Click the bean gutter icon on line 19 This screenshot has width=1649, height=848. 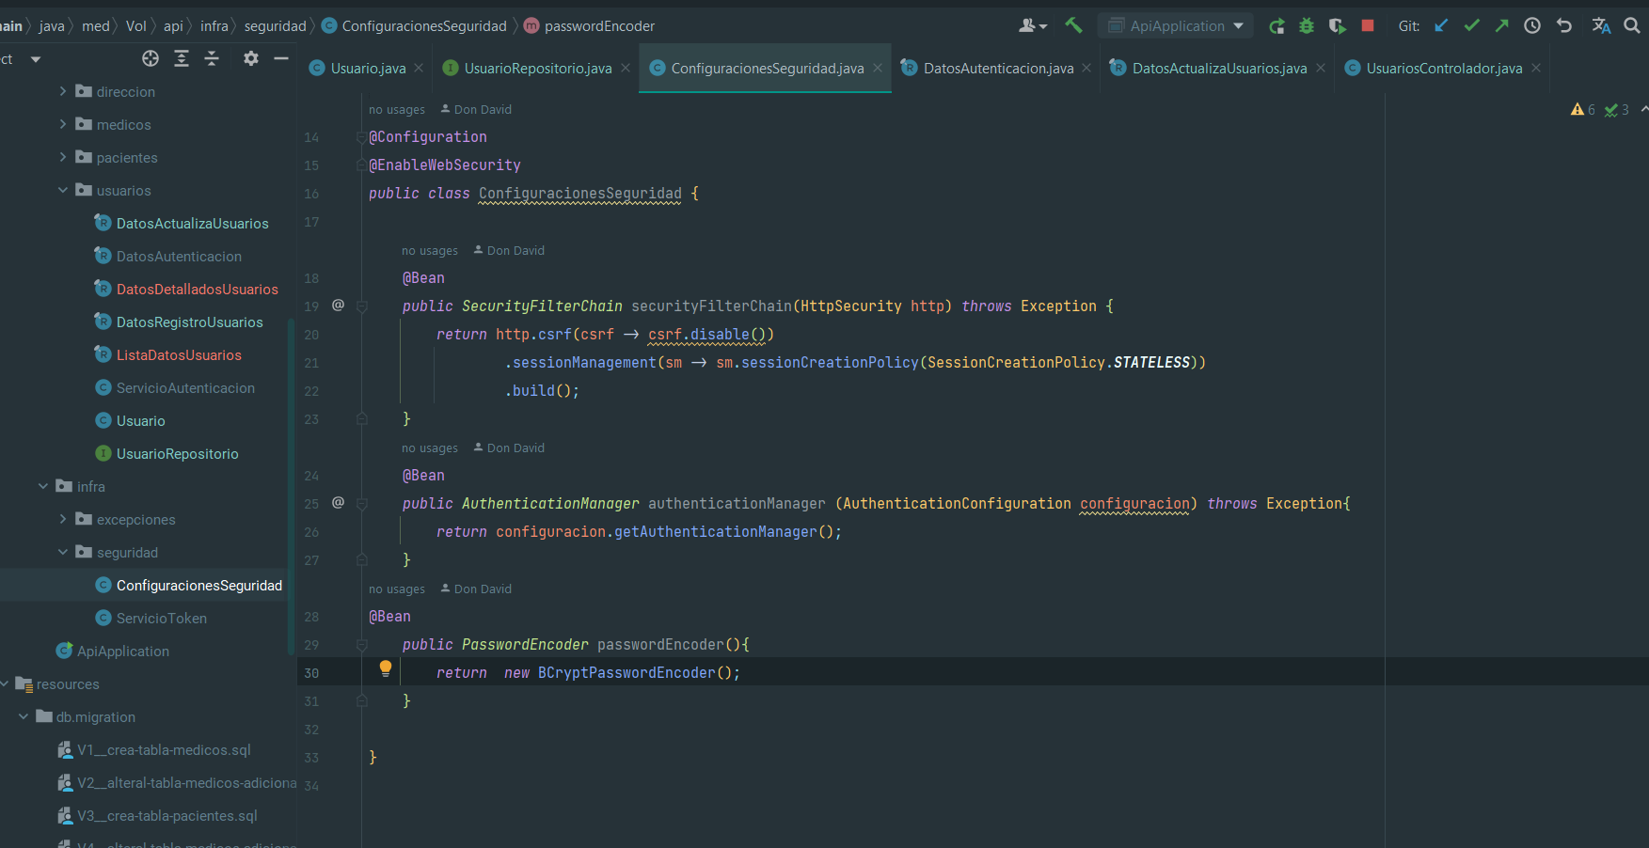338,305
